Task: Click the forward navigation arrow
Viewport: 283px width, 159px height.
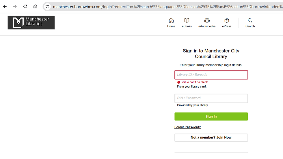Action: 15,7
